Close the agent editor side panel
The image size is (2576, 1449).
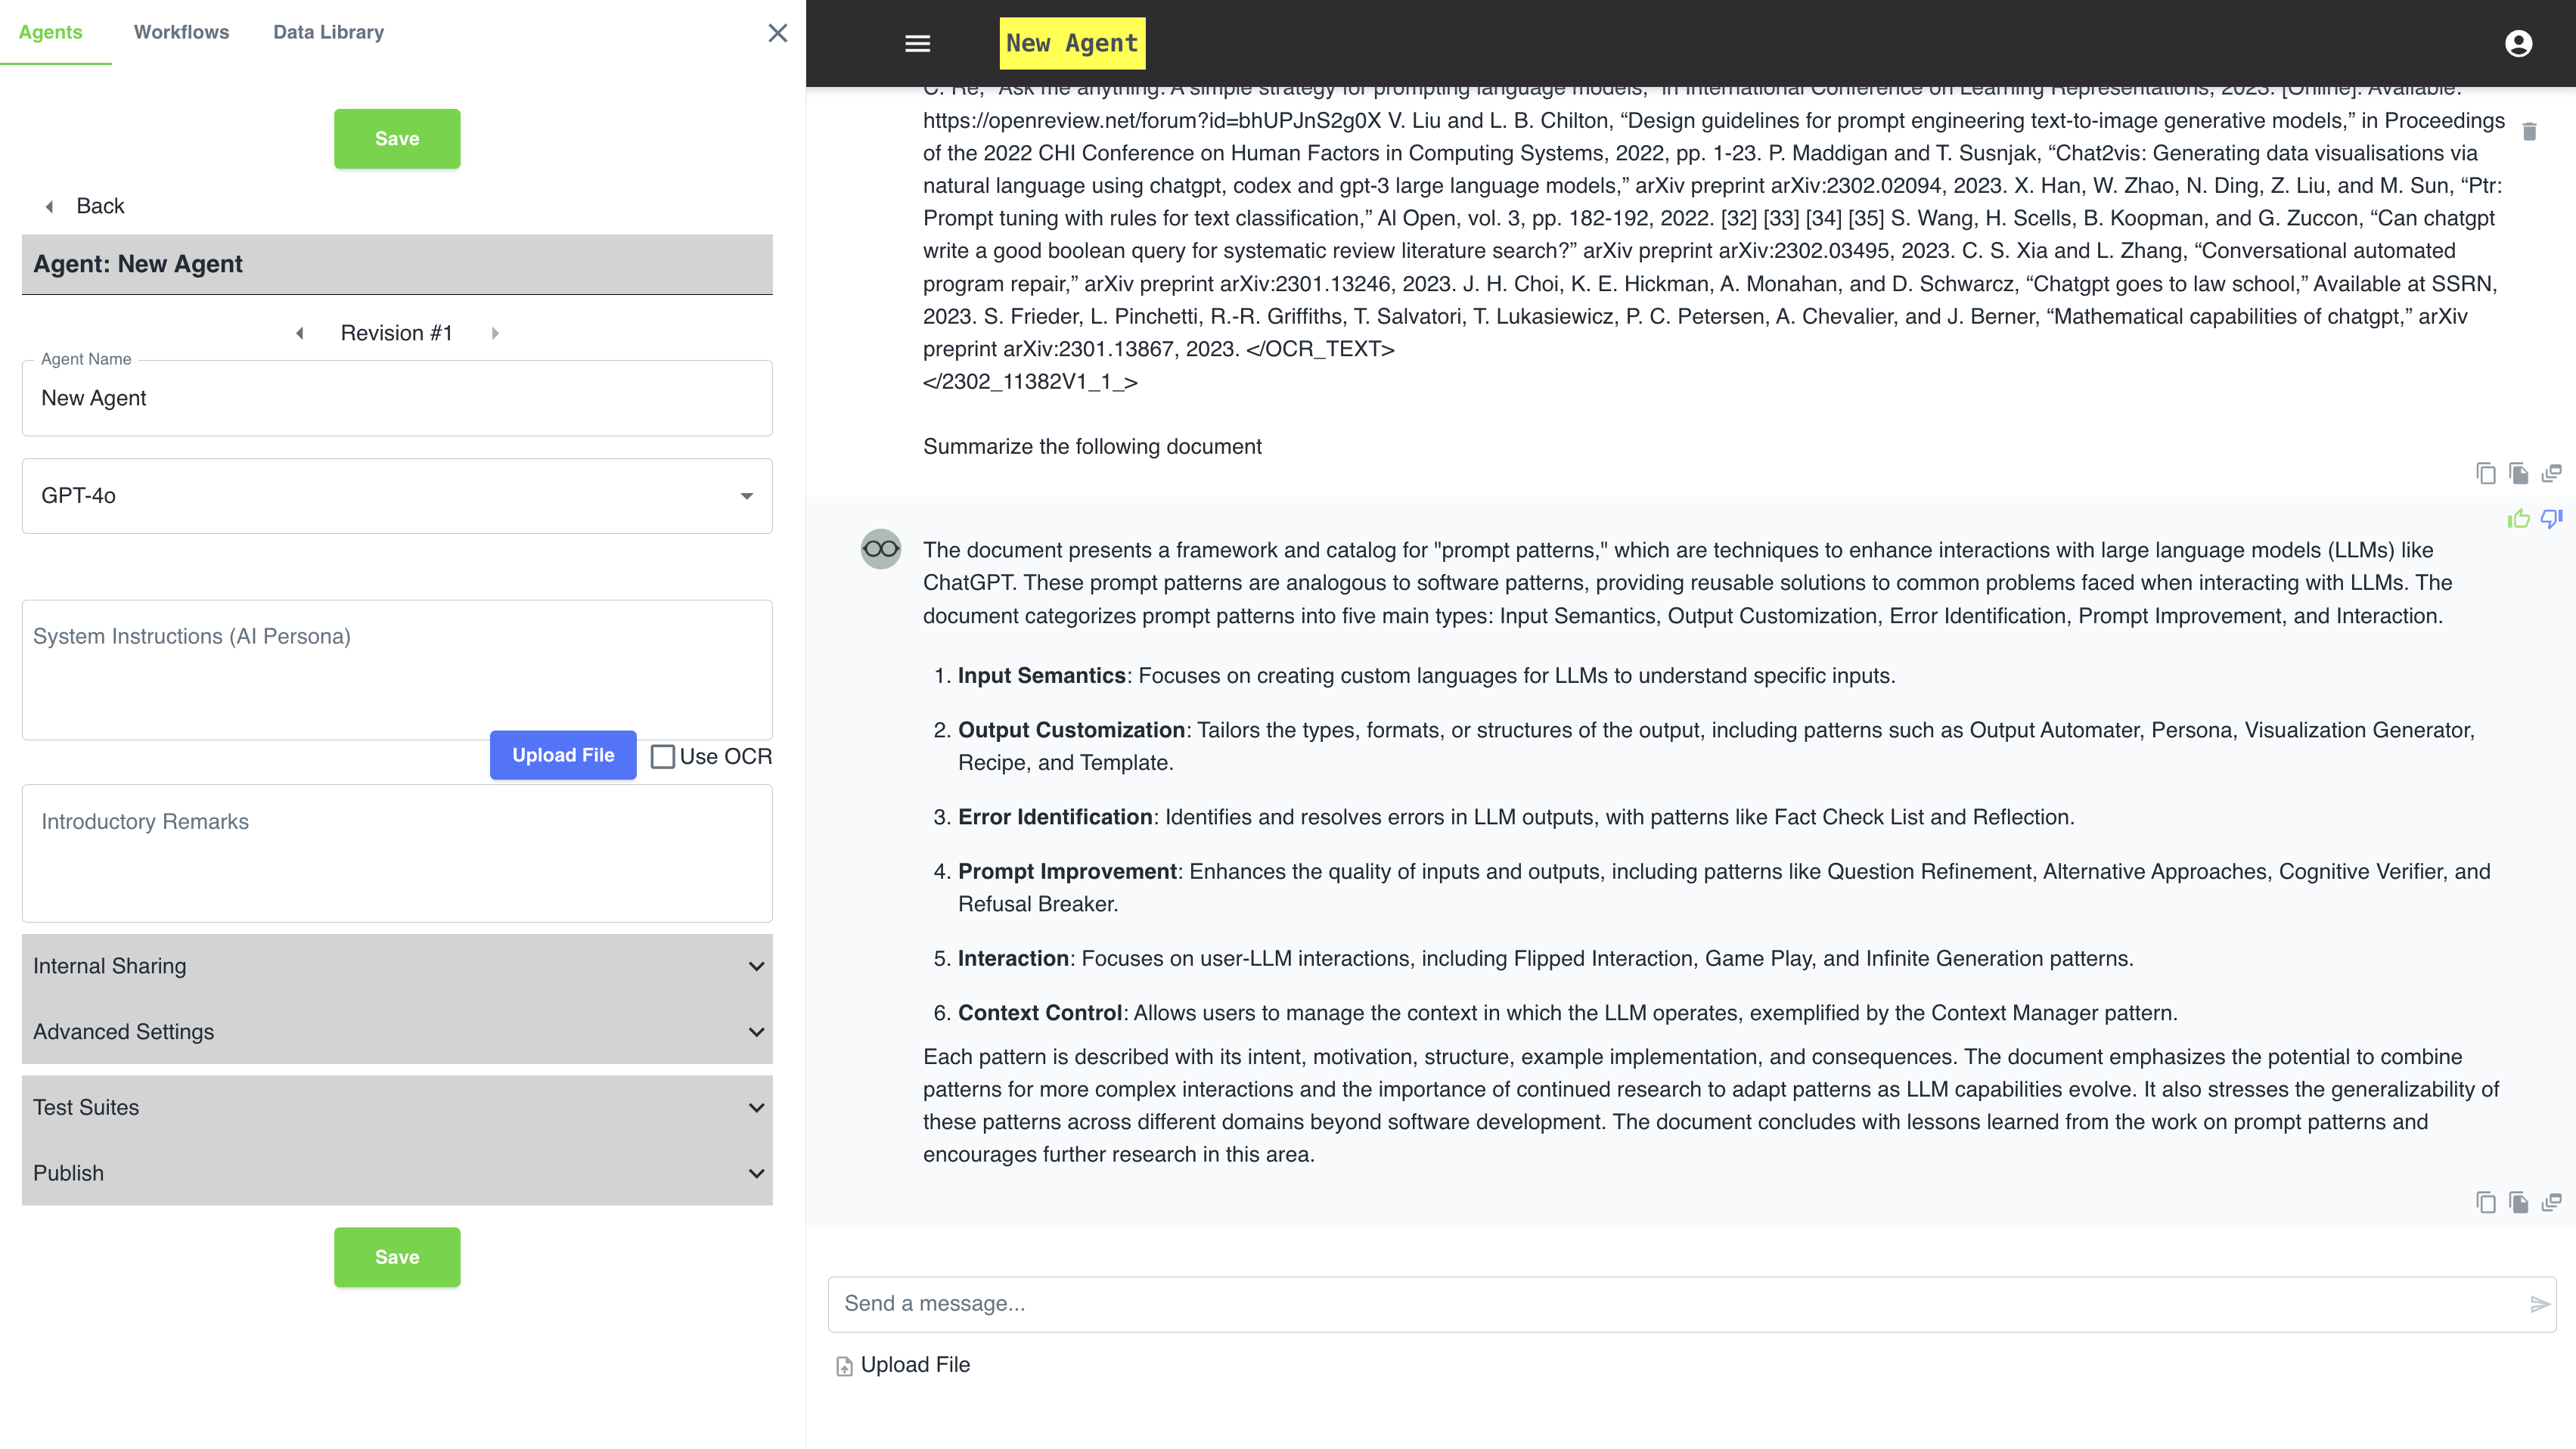click(x=778, y=33)
